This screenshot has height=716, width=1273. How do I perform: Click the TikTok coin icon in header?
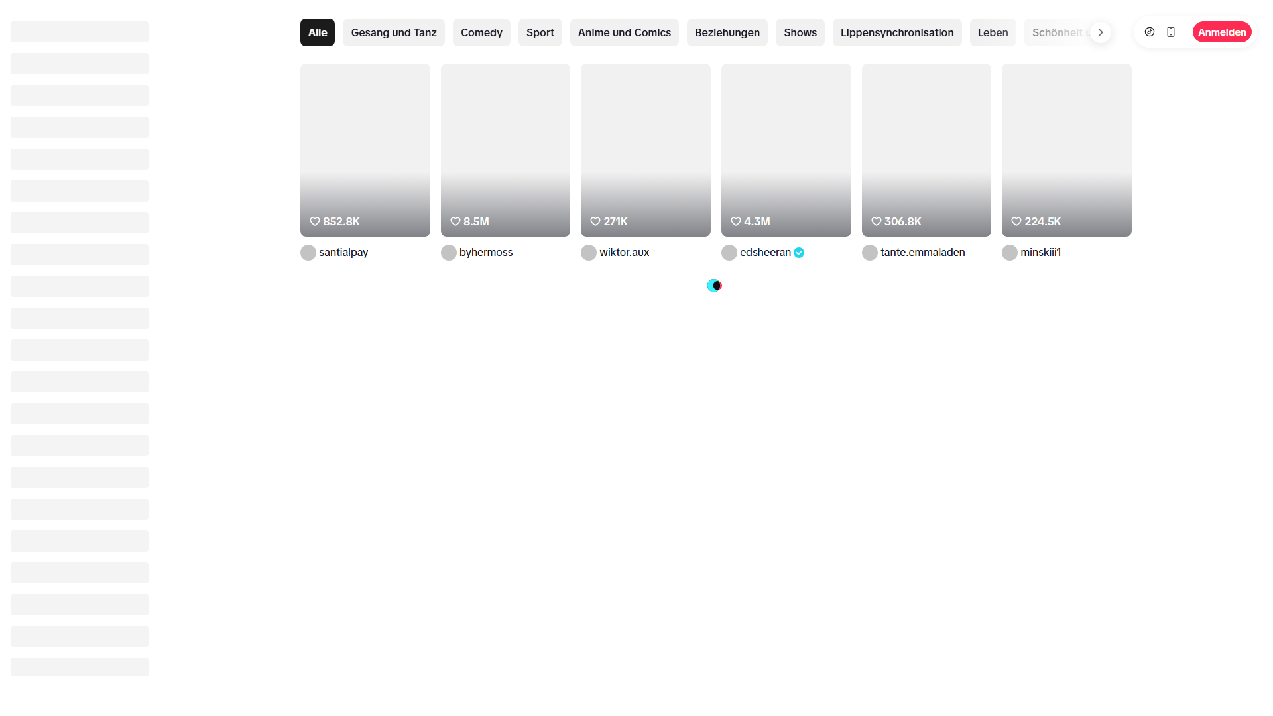coord(1150,32)
